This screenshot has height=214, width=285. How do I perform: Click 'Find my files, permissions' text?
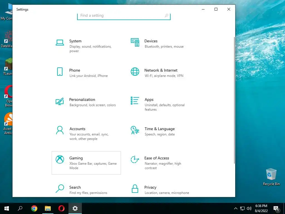coord(88,193)
